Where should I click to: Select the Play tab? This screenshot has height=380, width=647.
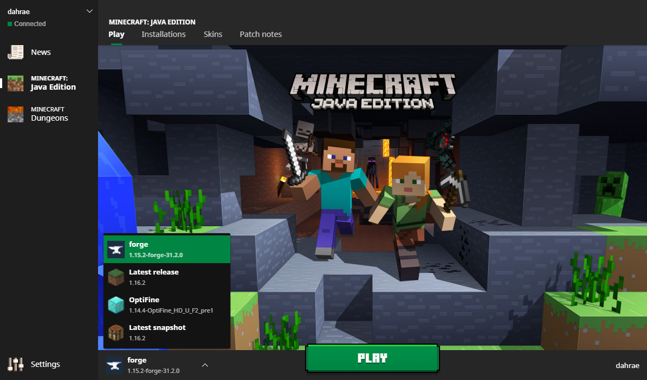tap(116, 34)
